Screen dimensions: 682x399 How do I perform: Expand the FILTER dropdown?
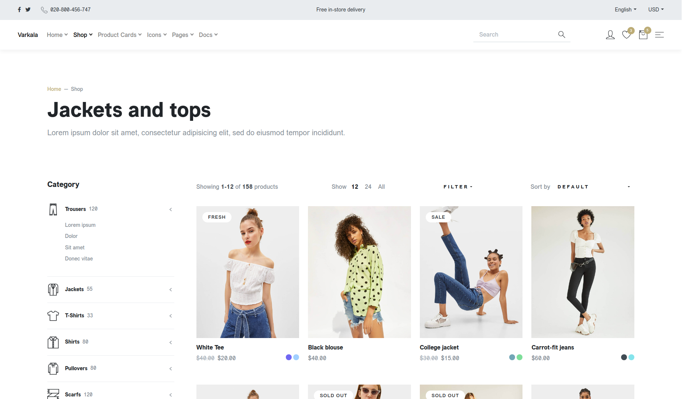457,187
